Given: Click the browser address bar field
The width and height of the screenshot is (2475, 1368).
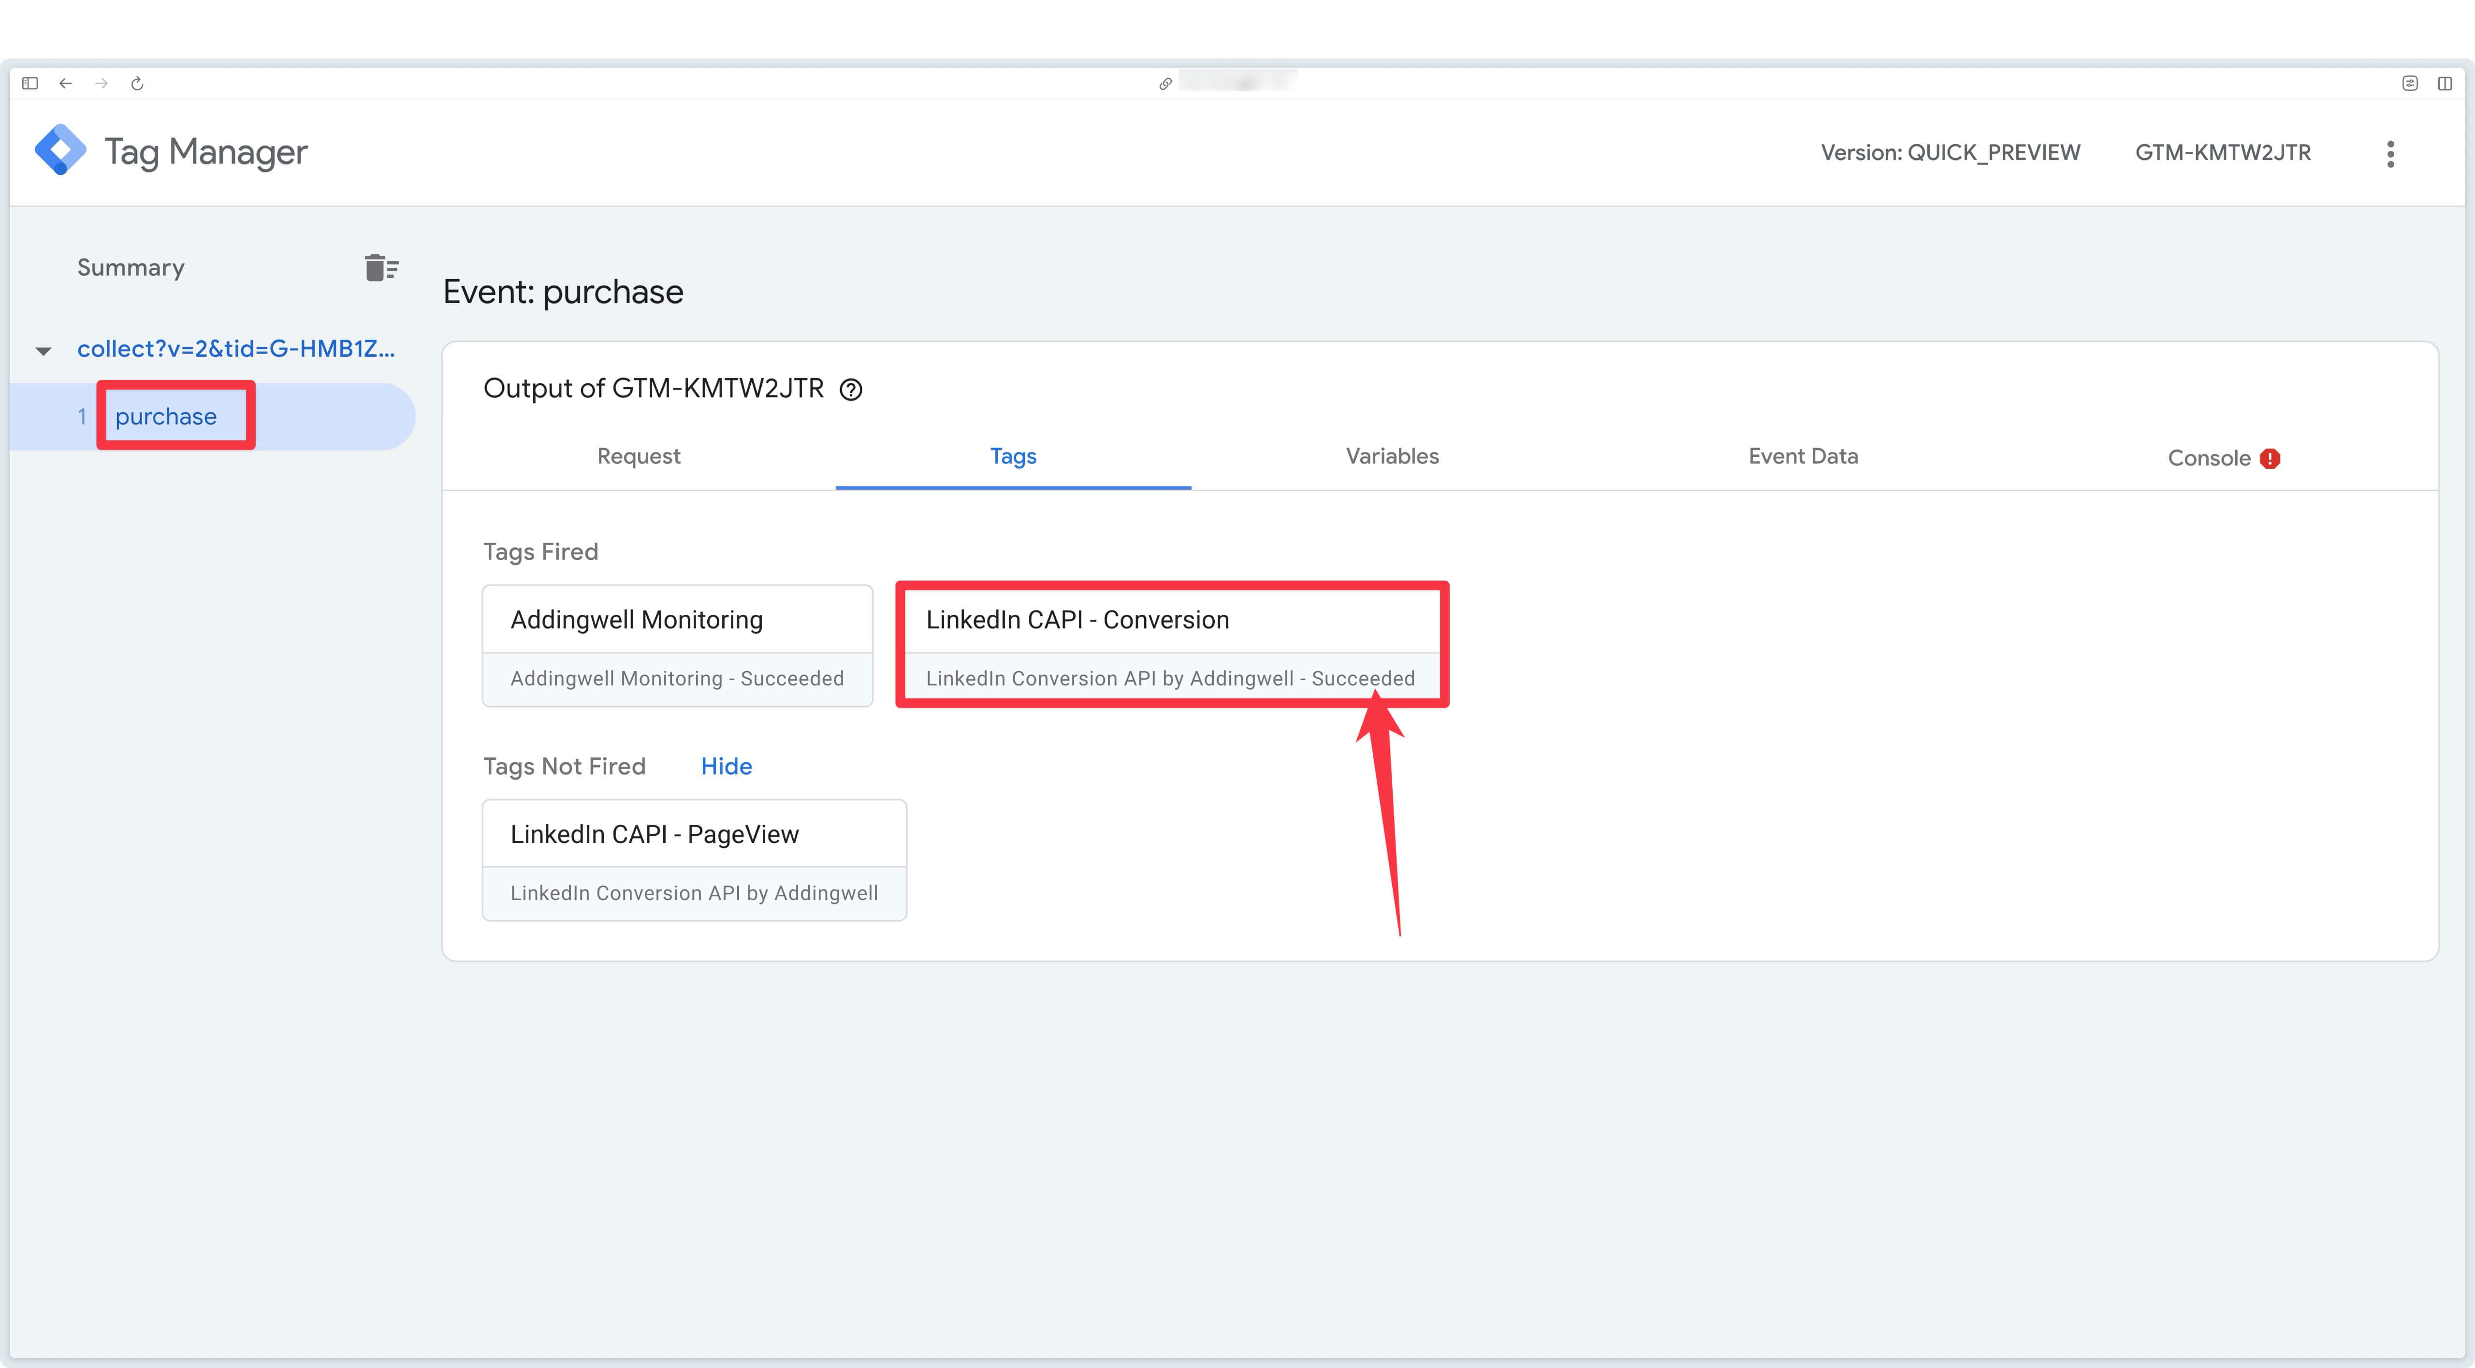Looking at the screenshot, I should pos(1237,84).
